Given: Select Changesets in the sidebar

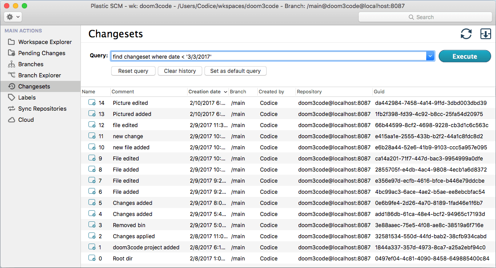Looking at the screenshot, I should coord(40,86).
